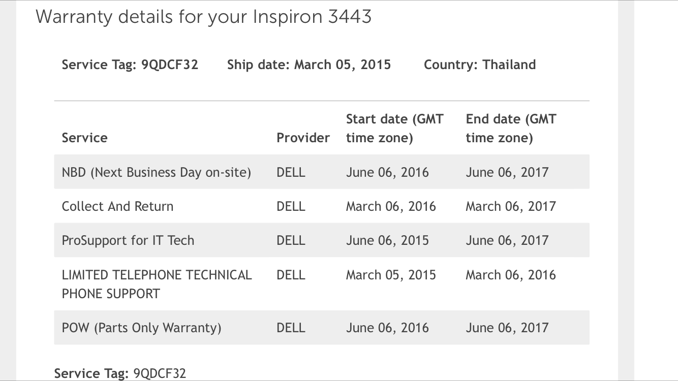Select the Collect And Return service row
Viewport: 678px width, 381px height.
(117, 206)
